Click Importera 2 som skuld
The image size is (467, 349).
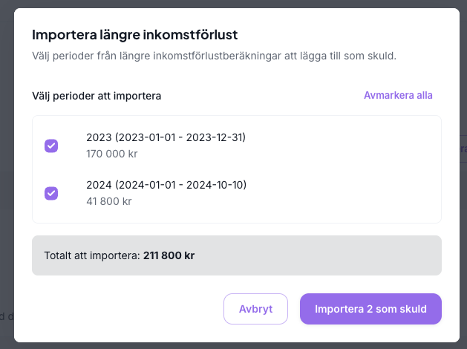370,309
